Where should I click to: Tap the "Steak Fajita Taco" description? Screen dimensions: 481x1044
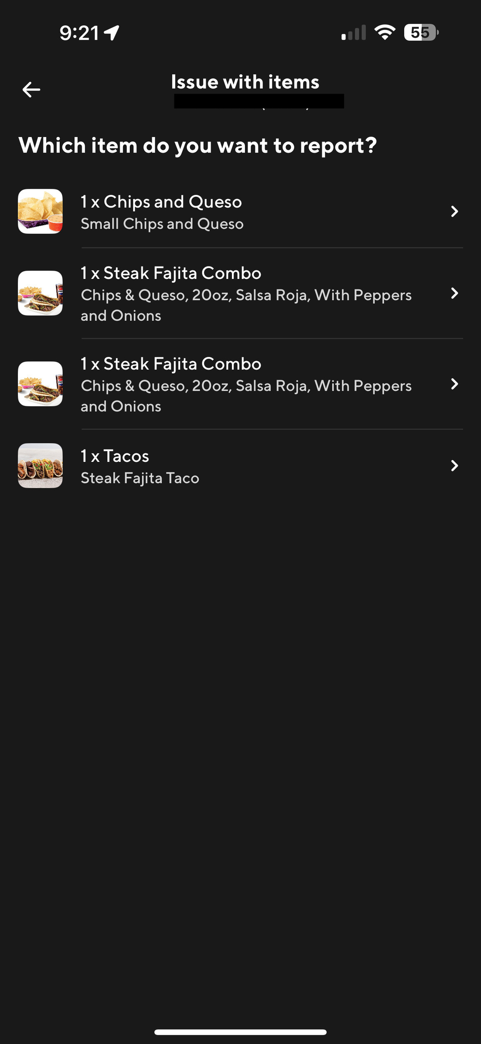click(140, 478)
